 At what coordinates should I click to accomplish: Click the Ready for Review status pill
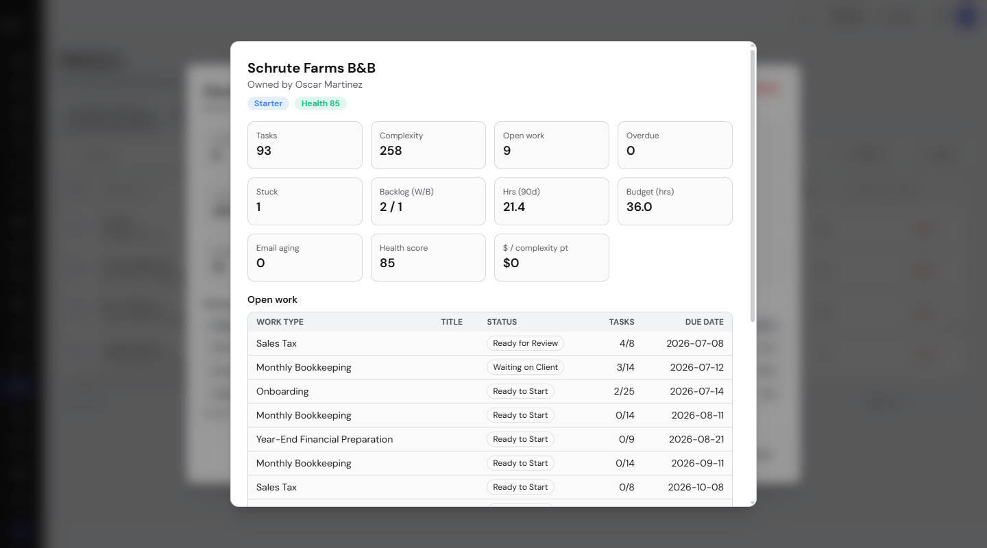click(x=525, y=343)
